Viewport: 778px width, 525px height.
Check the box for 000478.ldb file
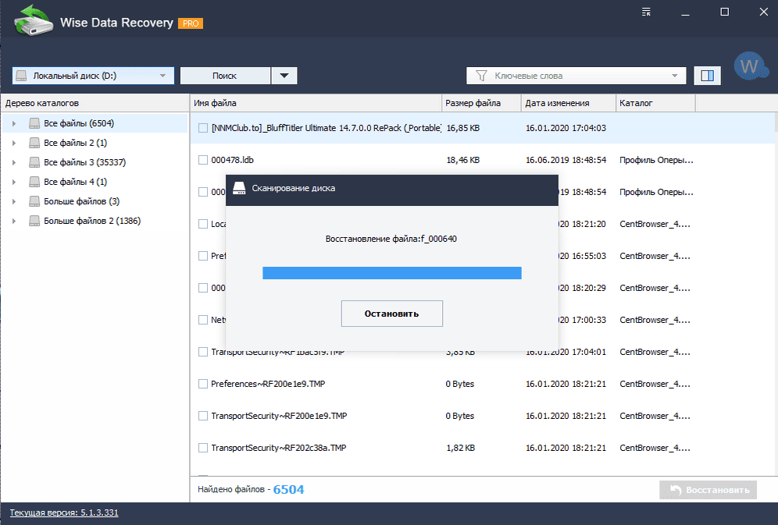[203, 160]
